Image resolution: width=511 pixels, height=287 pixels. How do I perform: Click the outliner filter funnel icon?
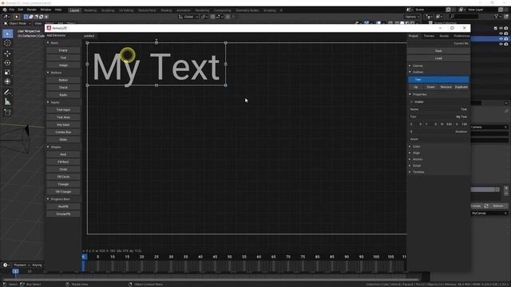point(497,16)
